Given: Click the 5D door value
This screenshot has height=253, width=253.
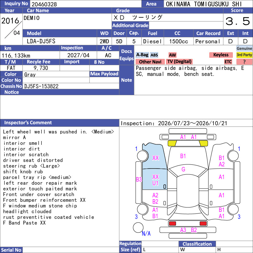Looking at the screenshot, I should tap(119, 41).
